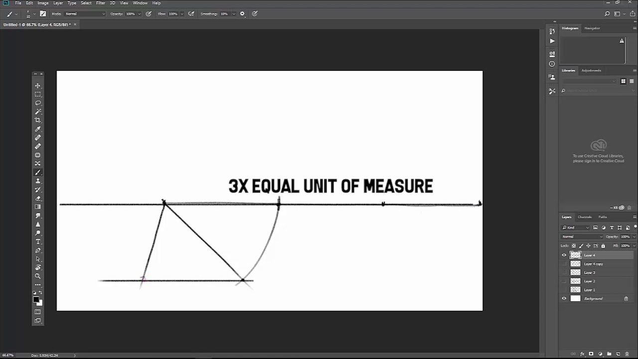Screen dimensions: 638x359
Task: Open the Filter menu
Action: (x=101, y=3)
